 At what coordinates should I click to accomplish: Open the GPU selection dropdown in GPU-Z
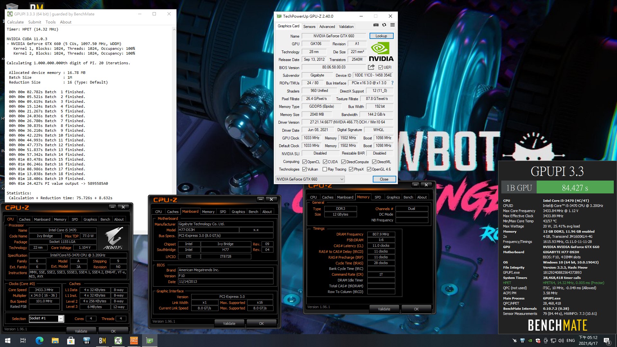pos(310,179)
